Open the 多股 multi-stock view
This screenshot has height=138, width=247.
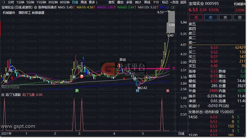coord(129,2)
